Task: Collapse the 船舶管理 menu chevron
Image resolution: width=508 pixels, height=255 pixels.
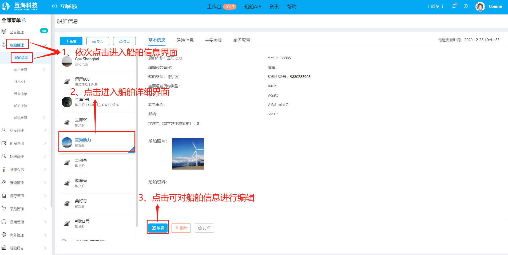Action: [45, 45]
